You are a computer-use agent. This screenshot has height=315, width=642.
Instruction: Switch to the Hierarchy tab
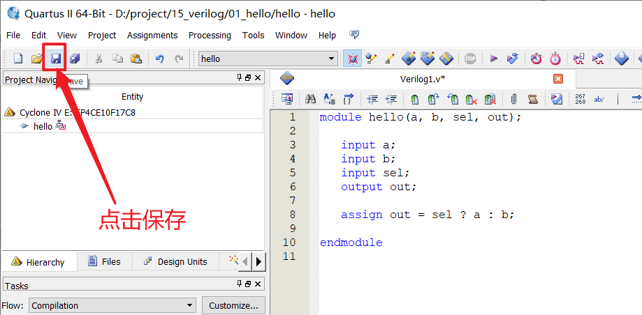pyautogui.click(x=39, y=262)
